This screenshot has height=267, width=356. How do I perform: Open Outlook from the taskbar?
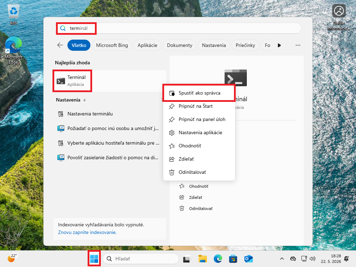(248, 259)
